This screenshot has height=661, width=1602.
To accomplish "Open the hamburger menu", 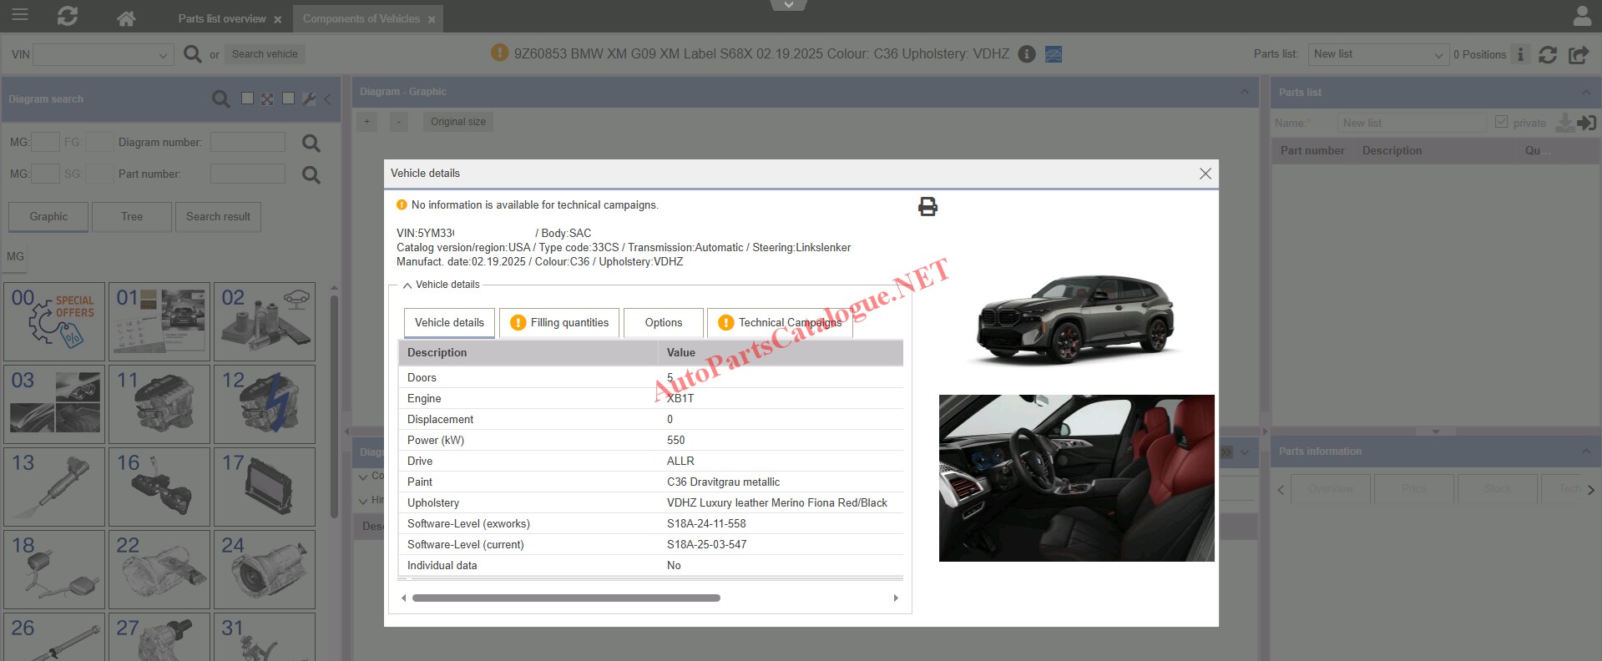I will [x=19, y=15].
